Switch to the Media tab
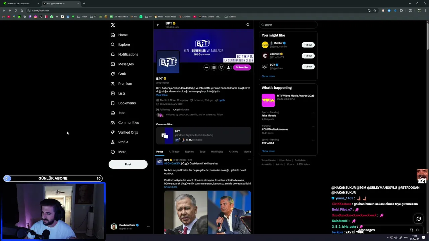 (x=247, y=152)
